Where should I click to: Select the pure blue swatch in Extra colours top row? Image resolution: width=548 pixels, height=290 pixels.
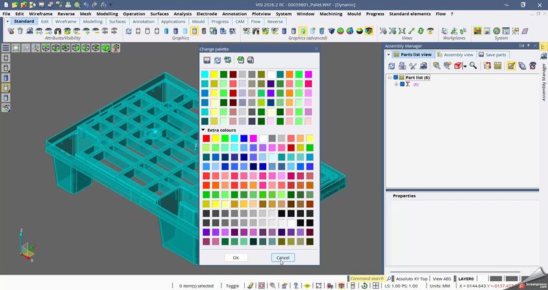pyautogui.click(x=244, y=139)
